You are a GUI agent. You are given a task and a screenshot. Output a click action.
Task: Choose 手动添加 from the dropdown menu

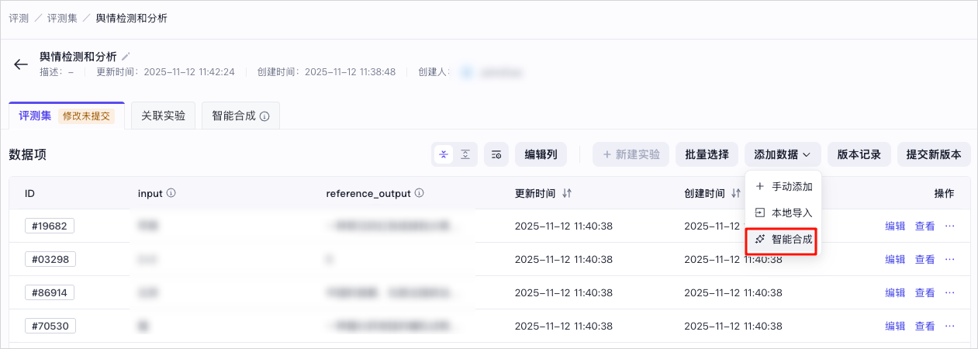pos(783,187)
